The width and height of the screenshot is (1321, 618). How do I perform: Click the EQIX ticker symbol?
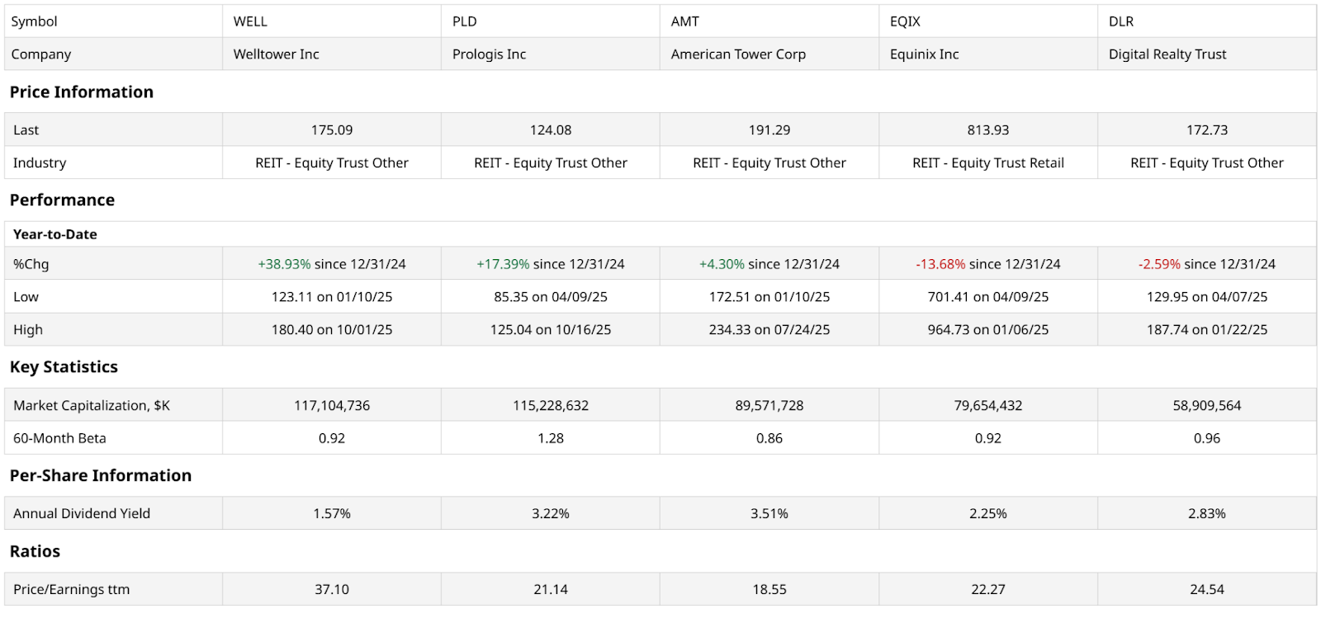(905, 21)
